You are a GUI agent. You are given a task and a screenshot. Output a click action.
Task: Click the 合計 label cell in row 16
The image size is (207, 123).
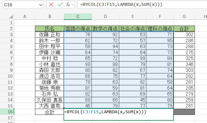(x=50, y=112)
